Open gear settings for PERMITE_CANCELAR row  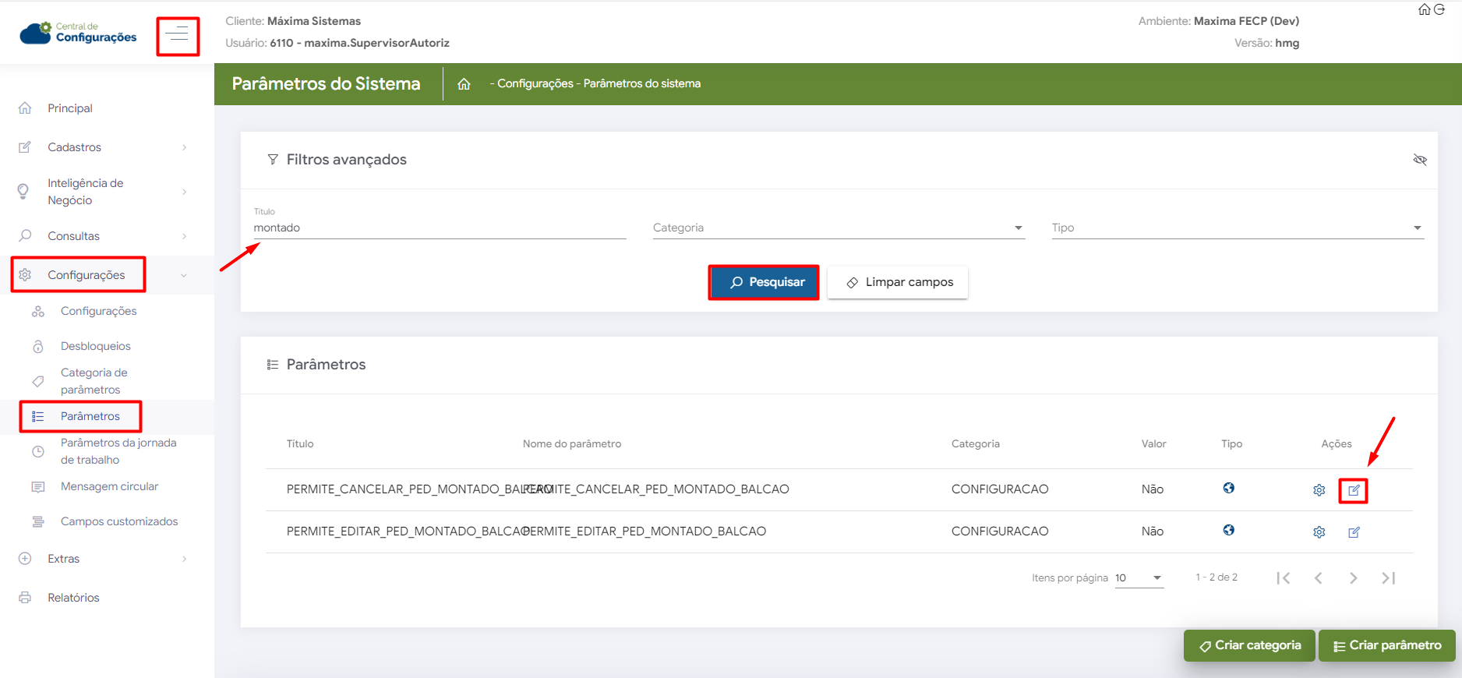1319,490
